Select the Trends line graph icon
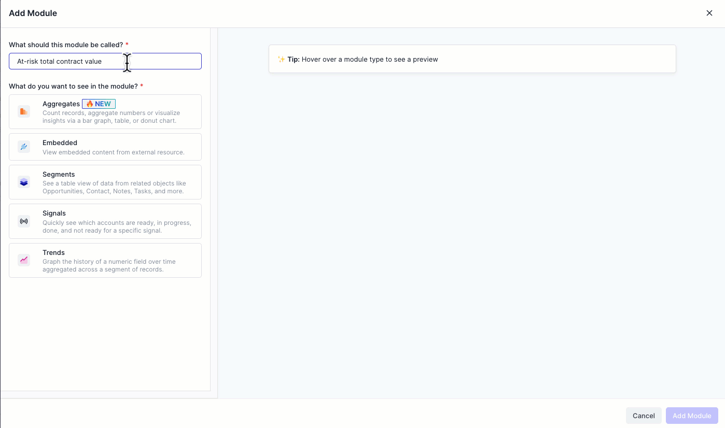The image size is (725, 428). (23, 260)
